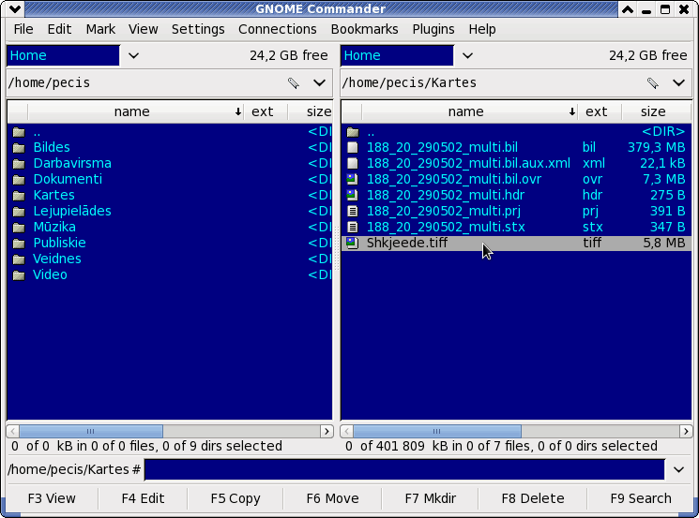Open the File menu

(23, 29)
